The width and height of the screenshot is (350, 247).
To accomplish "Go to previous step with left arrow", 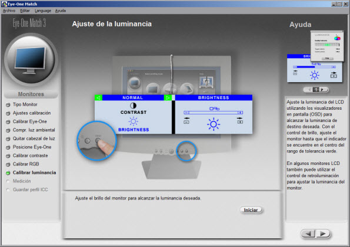I will pyautogui.click(x=308, y=234).
